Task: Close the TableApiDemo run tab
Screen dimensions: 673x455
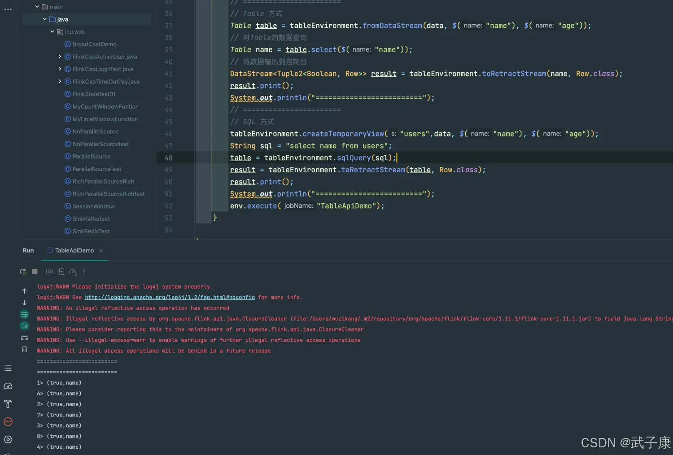Action: [101, 251]
